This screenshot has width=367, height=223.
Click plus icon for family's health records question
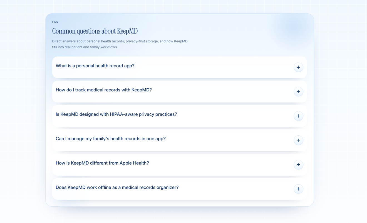(x=298, y=140)
